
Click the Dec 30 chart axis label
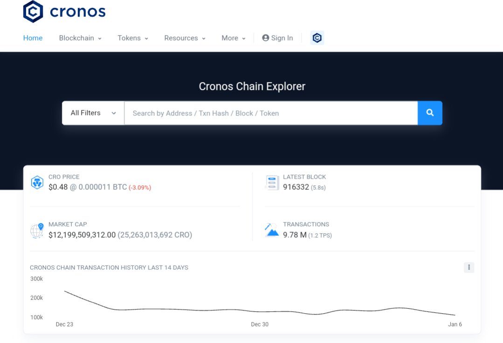pos(260,324)
